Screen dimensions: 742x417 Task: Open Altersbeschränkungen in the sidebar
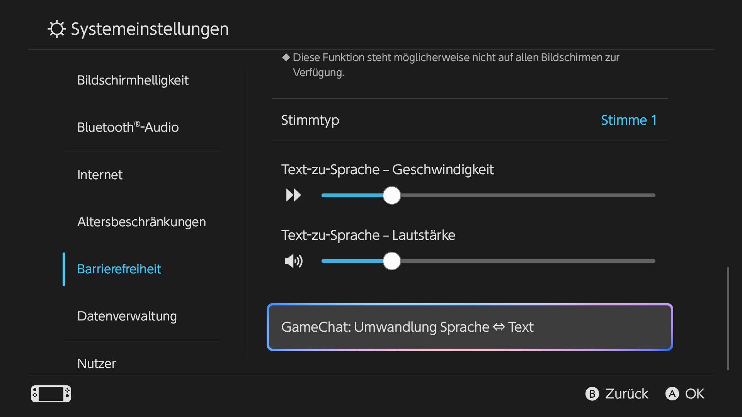click(141, 222)
